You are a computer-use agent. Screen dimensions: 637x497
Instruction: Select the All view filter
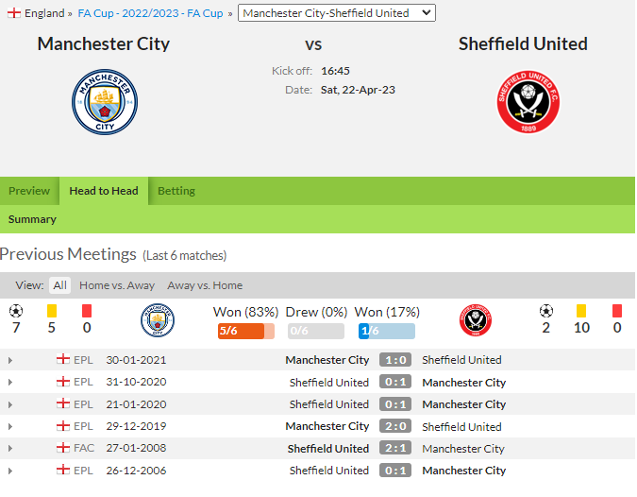(59, 285)
